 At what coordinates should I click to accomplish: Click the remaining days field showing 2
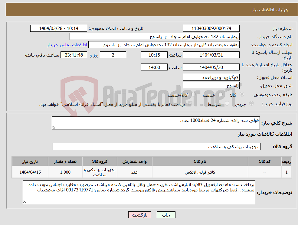point(113,55)
